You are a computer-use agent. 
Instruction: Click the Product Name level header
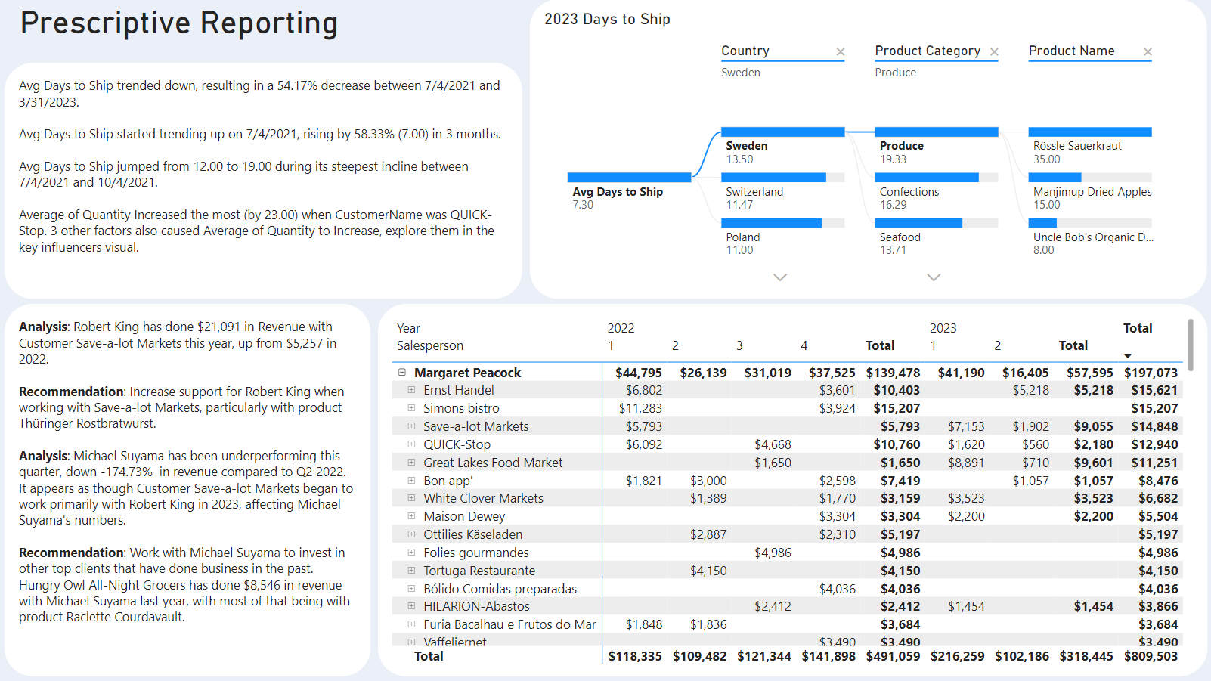click(x=1071, y=51)
